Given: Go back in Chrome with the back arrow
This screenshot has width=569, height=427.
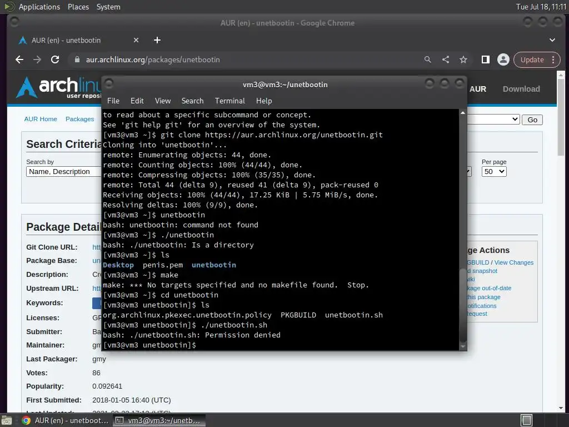Looking at the screenshot, I should click(19, 59).
